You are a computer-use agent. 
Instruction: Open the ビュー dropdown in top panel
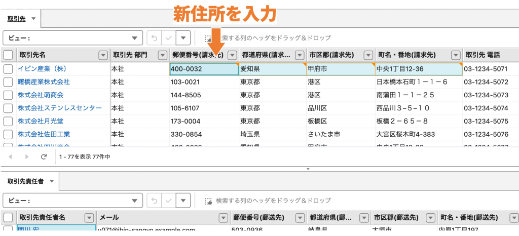[x=134, y=38]
